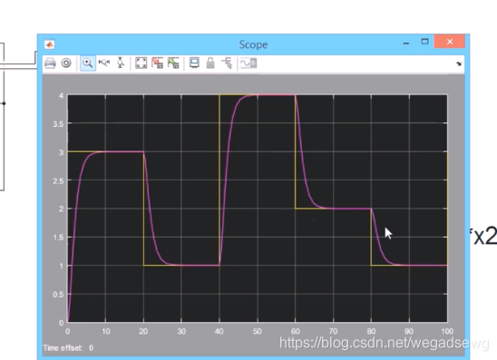This screenshot has height=360, width=497.
Task: Click the lock axes selection icon
Action: tap(210, 63)
